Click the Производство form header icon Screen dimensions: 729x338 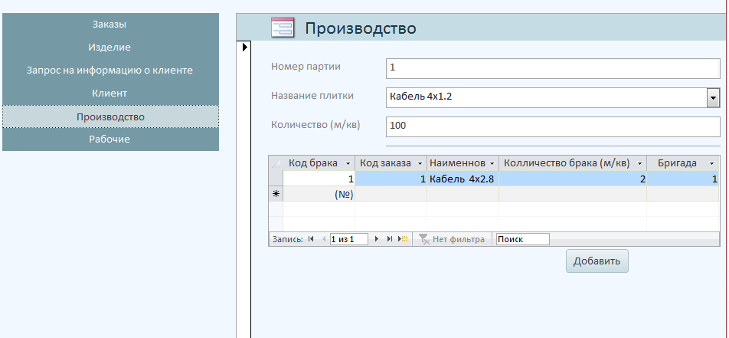point(283,28)
